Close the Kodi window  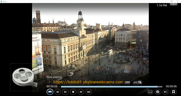(x=178, y=1)
